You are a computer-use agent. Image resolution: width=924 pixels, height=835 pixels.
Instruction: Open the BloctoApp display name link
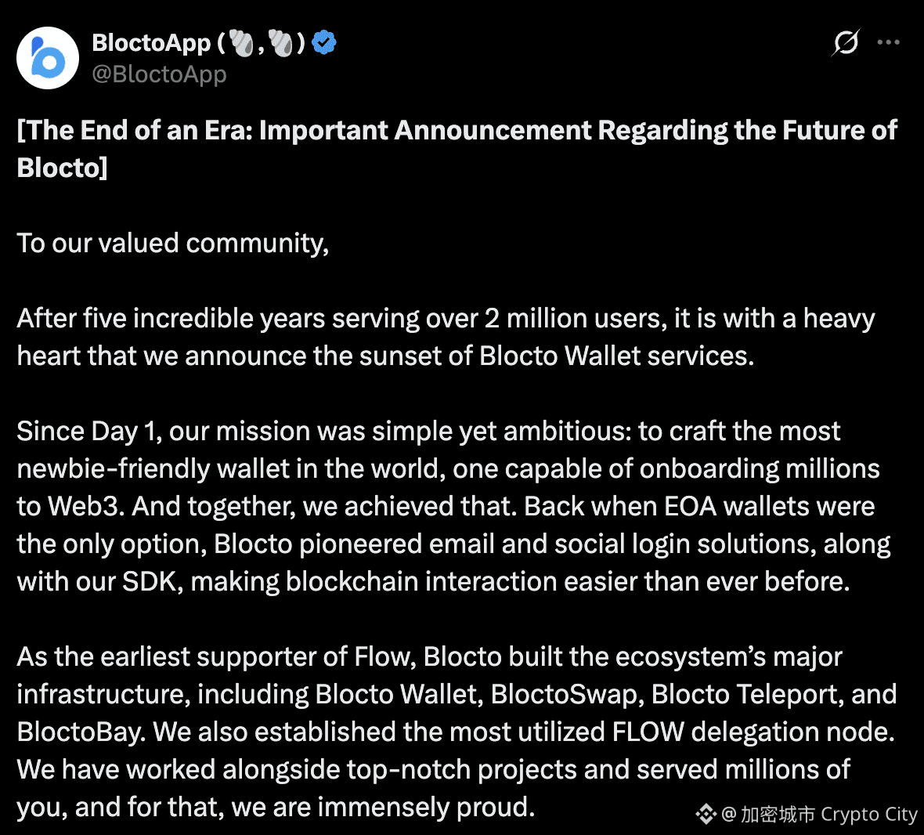pos(151,43)
